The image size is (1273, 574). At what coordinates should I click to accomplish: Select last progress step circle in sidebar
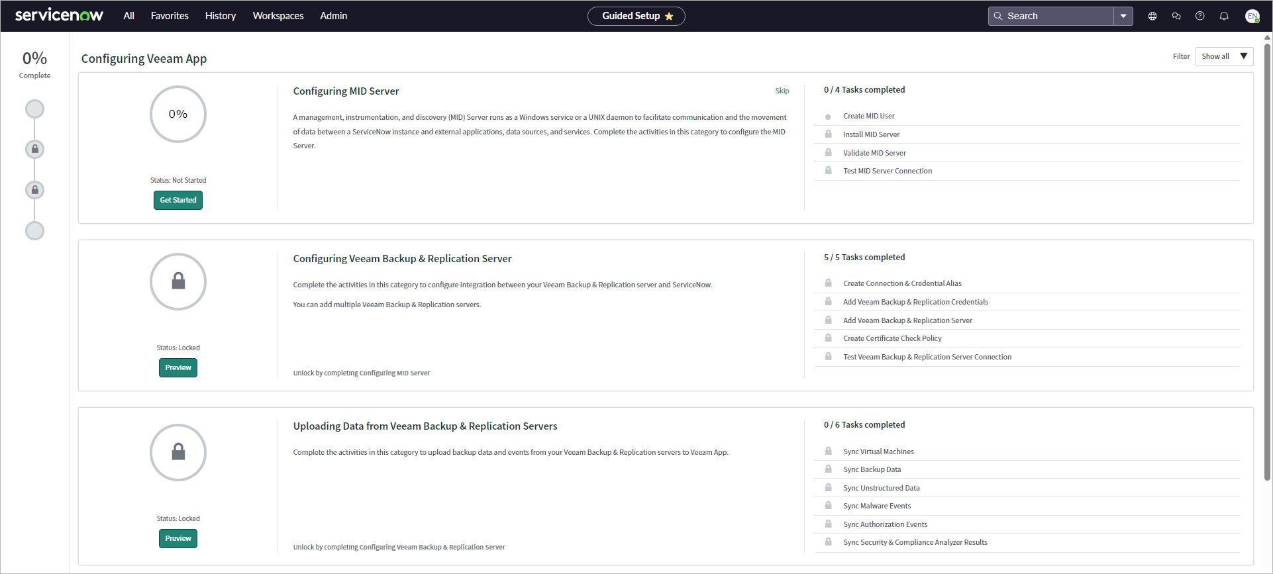click(34, 230)
